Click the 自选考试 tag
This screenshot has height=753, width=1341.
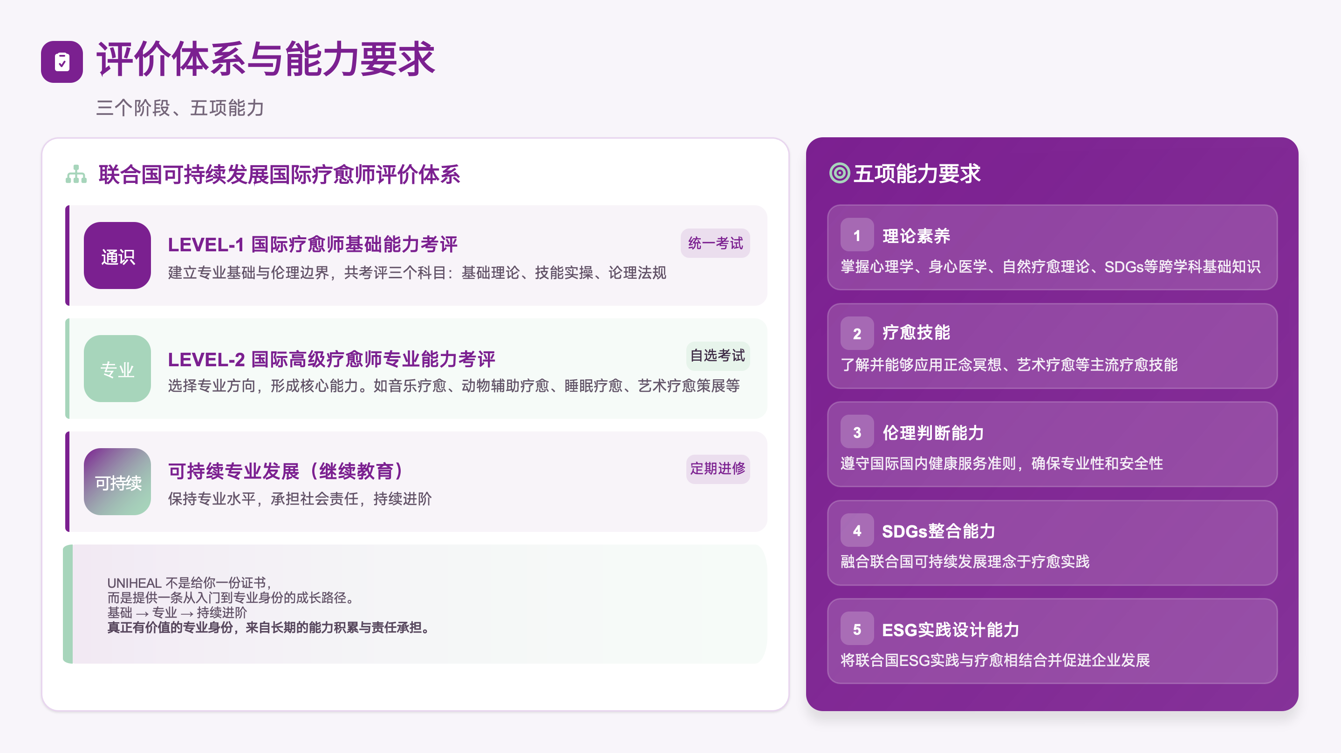718,356
